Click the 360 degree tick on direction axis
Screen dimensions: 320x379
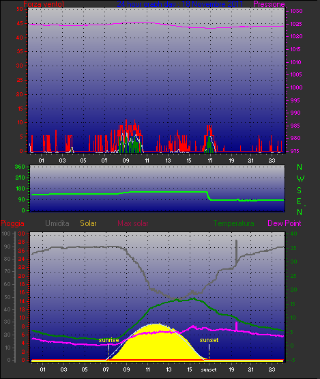coord(20,167)
